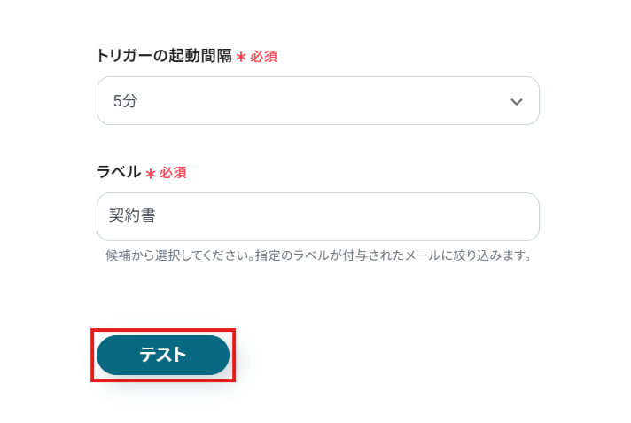Click the helper text below the ラベル field
631x423 pixels.
317,256
